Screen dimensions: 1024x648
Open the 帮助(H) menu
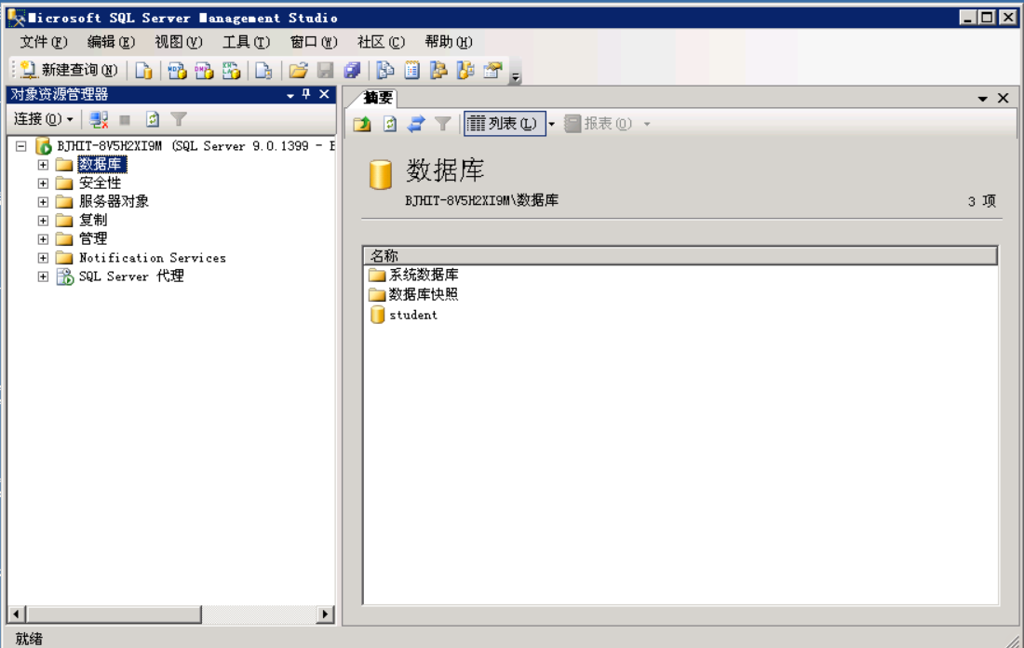(449, 43)
